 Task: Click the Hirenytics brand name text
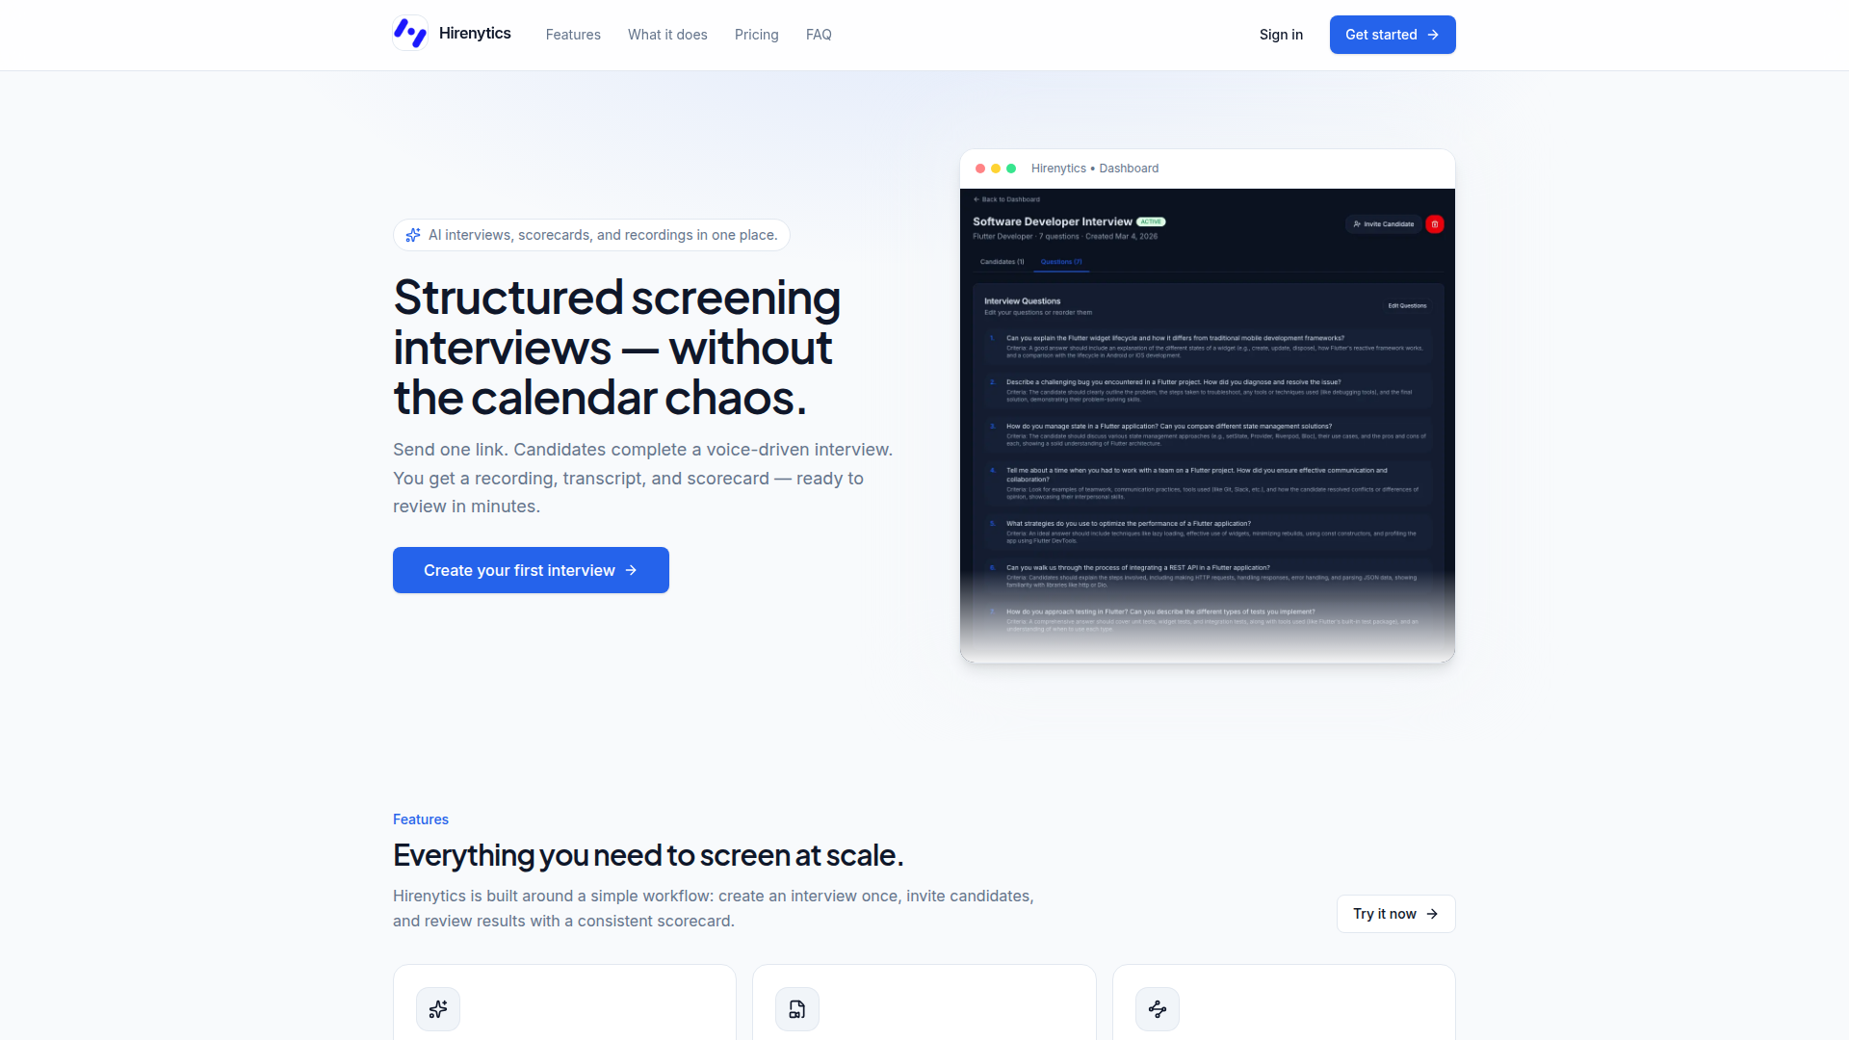[475, 34]
